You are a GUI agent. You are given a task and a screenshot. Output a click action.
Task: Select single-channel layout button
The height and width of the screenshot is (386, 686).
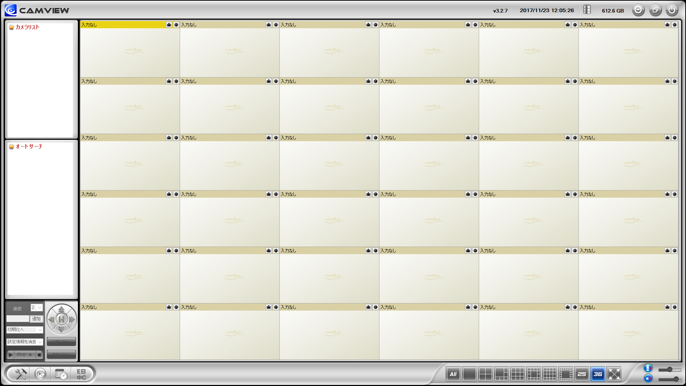click(469, 374)
